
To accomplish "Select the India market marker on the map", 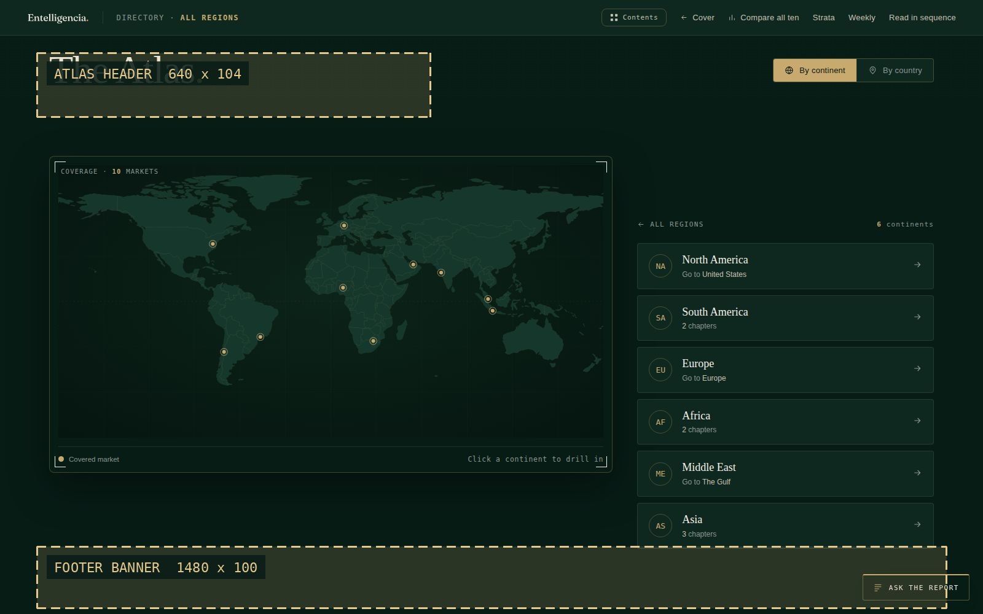I will pyautogui.click(x=441, y=273).
